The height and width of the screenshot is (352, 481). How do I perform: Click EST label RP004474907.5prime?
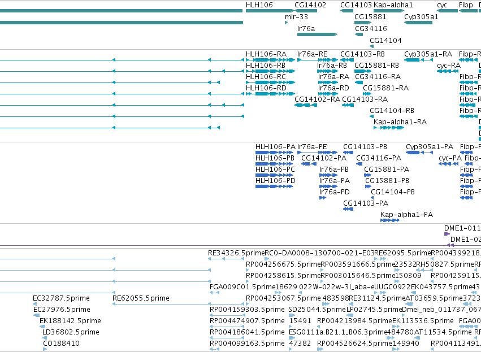(247, 321)
